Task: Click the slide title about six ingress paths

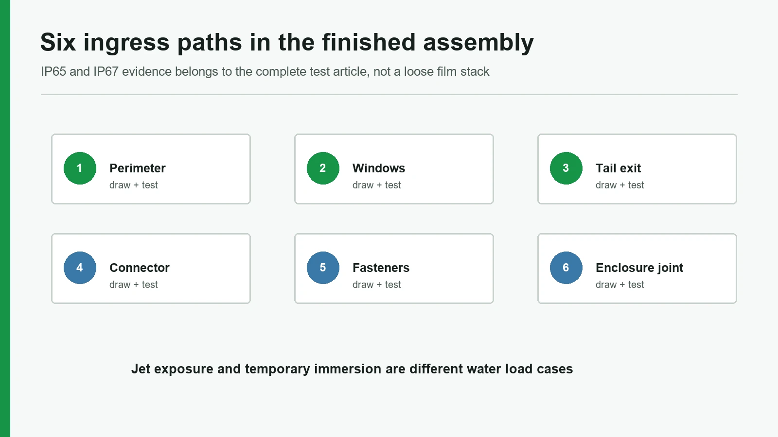Action: click(287, 42)
